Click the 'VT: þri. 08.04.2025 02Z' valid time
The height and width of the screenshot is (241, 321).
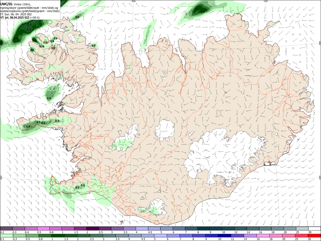[x=15, y=18]
